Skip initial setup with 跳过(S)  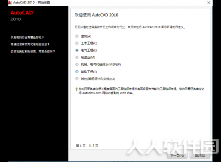[200, 156]
